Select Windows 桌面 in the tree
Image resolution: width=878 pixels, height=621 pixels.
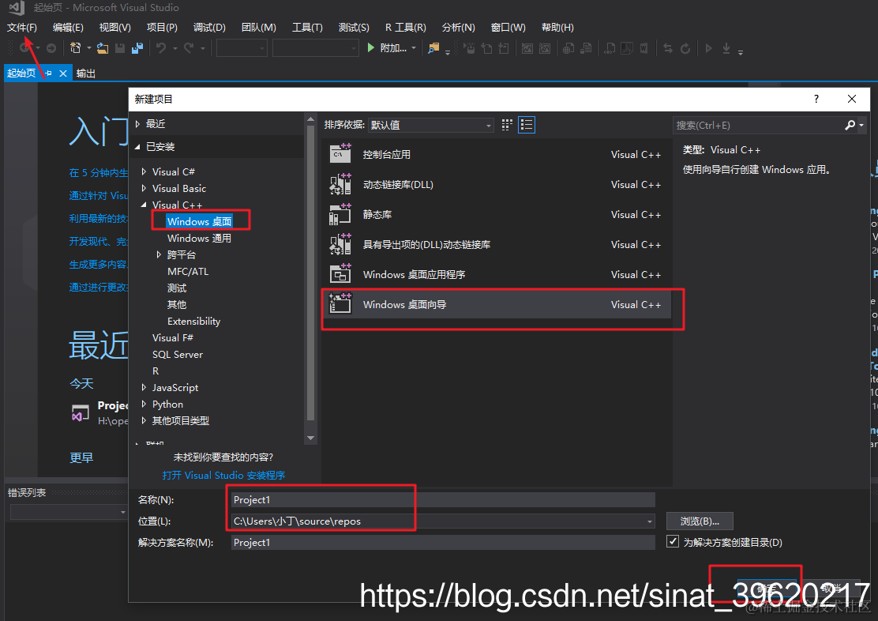tap(199, 222)
